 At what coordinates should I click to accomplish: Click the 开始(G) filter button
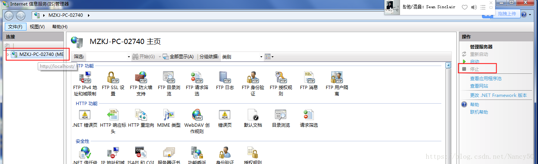click(x=144, y=57)
